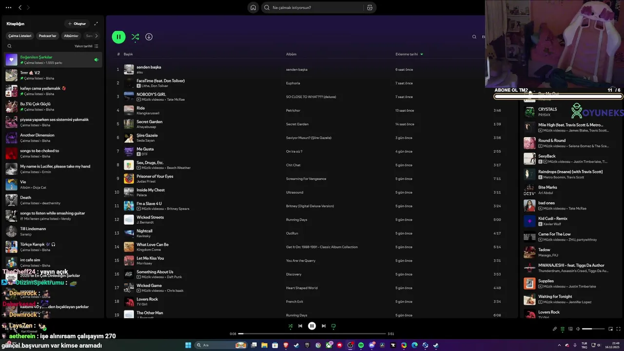This screenshot has height=351, width=624.
Task: Go back with the left arrow
Action: (x=20, y=7)
